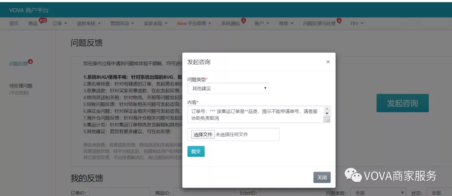452x196 pixels.
Task: Click the 未选择任何文件 file status text
Action: [232, 135]
